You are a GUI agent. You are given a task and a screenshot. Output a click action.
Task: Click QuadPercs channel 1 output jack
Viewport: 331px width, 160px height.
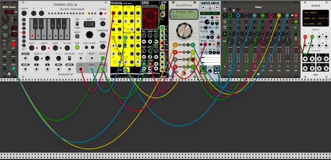193,45
